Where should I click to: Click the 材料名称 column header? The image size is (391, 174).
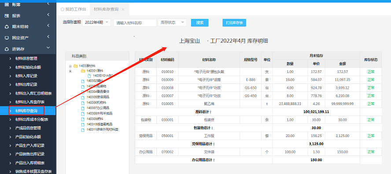coord(209,60)
